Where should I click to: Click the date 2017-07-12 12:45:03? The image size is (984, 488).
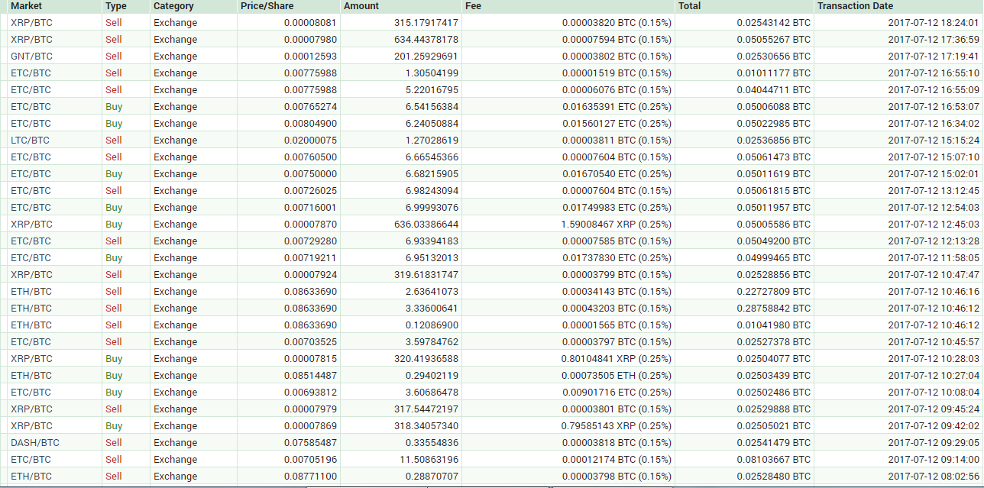934,225
